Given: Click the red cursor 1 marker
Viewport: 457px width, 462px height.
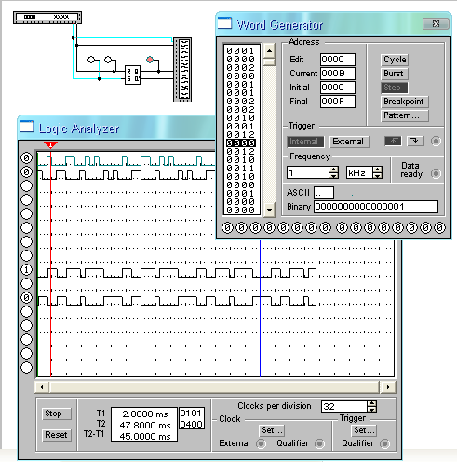Looking at the screenshot, I should [50, 145].
